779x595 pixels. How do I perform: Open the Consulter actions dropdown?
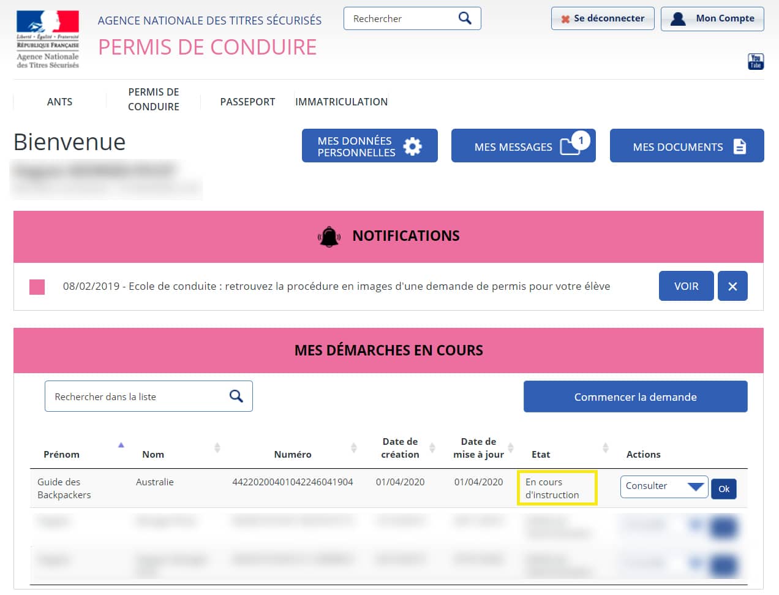click(664, 487)
